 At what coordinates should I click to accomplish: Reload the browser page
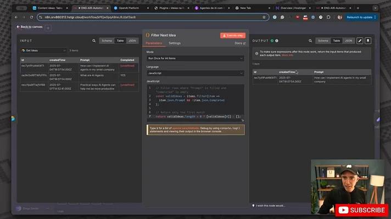(31, 17)
